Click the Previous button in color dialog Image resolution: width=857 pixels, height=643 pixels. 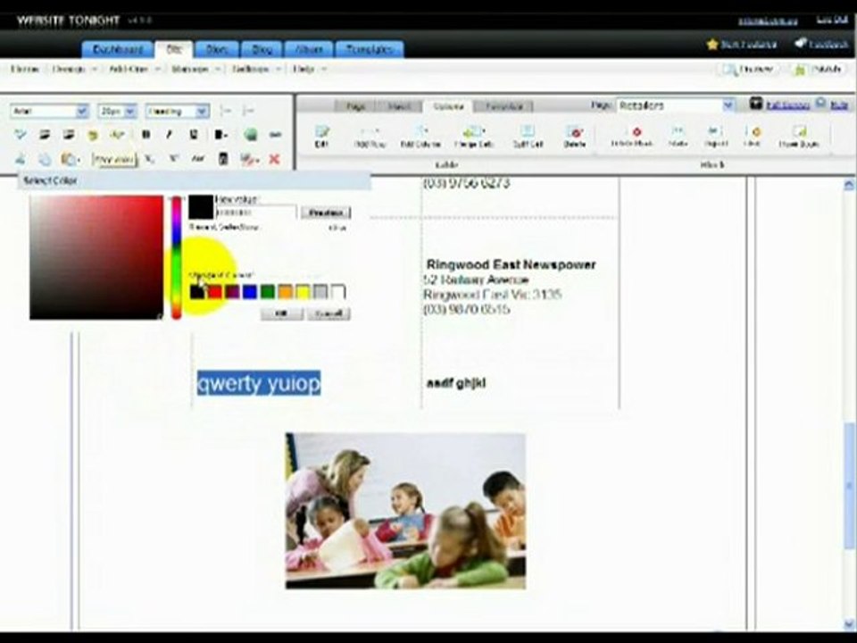326,213
